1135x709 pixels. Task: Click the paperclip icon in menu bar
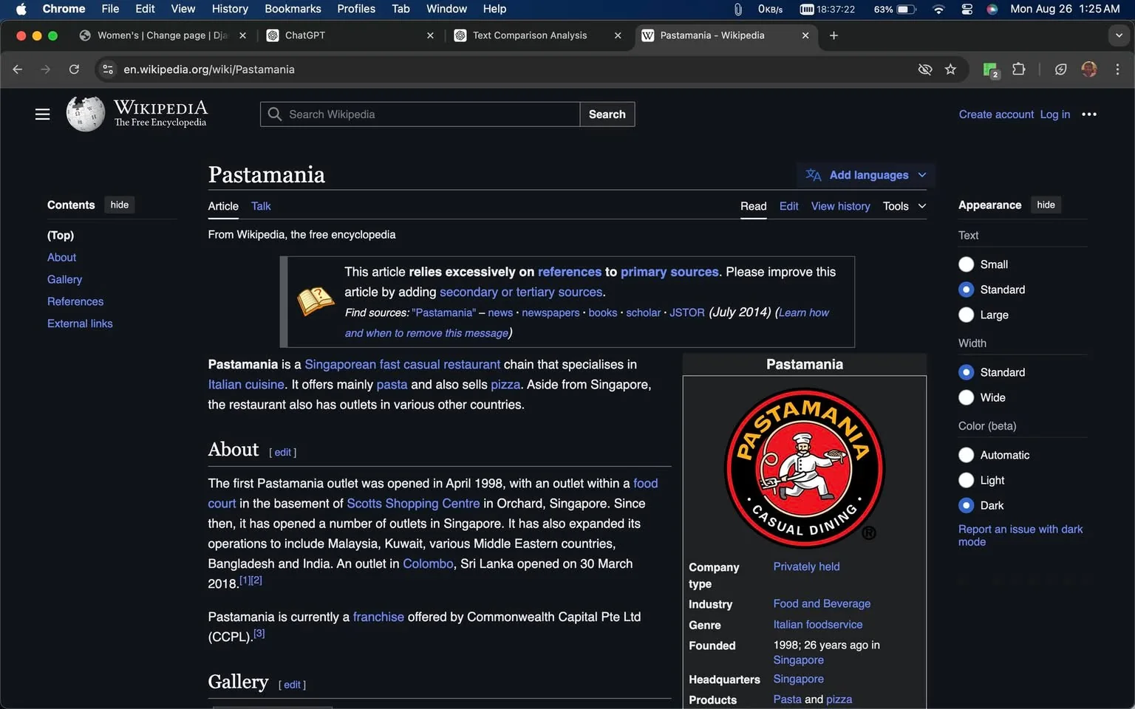[x=737, y=9]
